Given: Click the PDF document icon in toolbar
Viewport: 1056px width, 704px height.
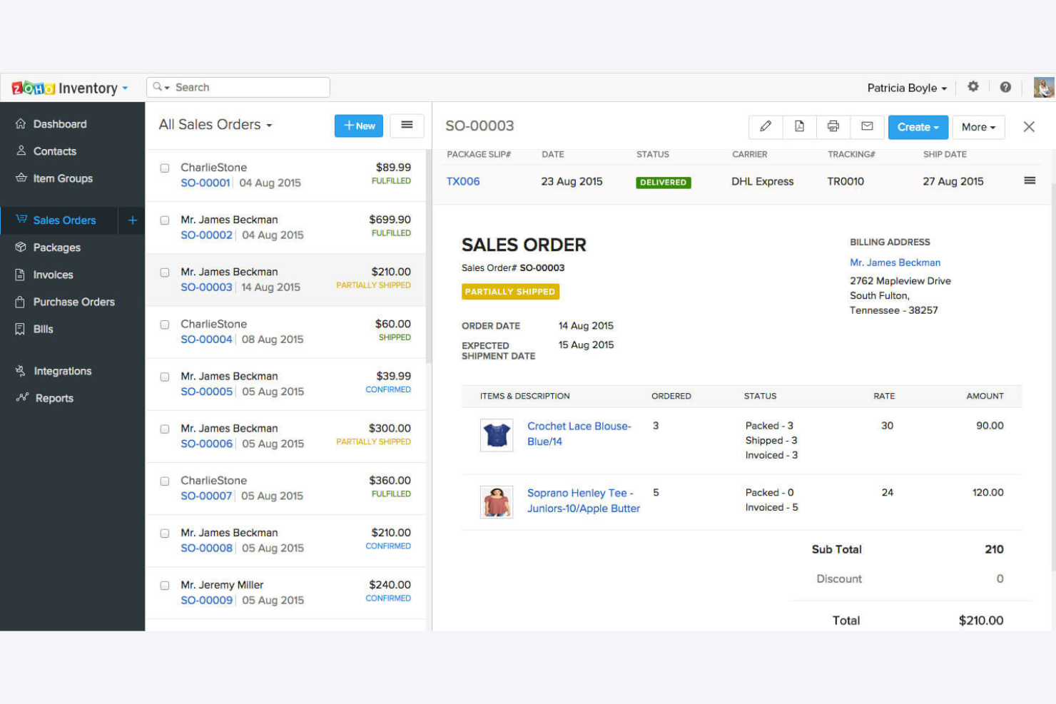Looking at the screenshot, I should click(x=799, y=126).
